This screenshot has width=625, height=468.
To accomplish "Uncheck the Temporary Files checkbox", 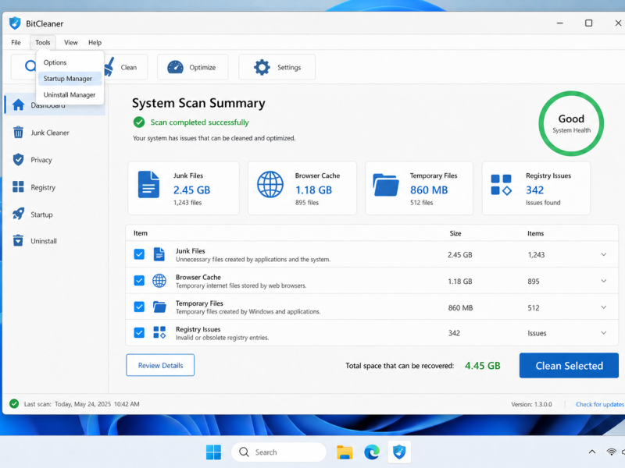I will pos(139,307).
